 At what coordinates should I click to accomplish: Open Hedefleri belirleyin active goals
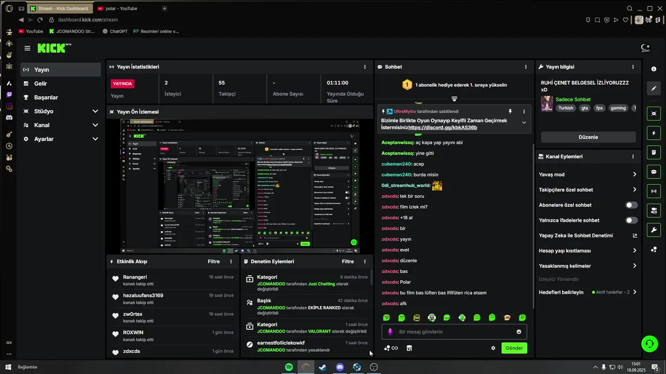pos(588,292)
